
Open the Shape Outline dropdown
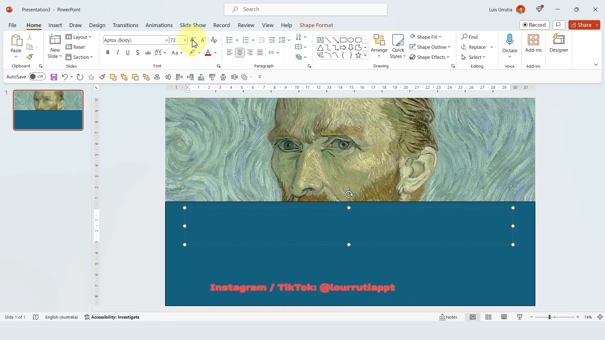point(430,47)
